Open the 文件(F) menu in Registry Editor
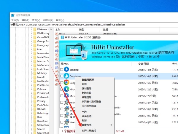This screenshot has height=134, width=178. pos(15,20)
